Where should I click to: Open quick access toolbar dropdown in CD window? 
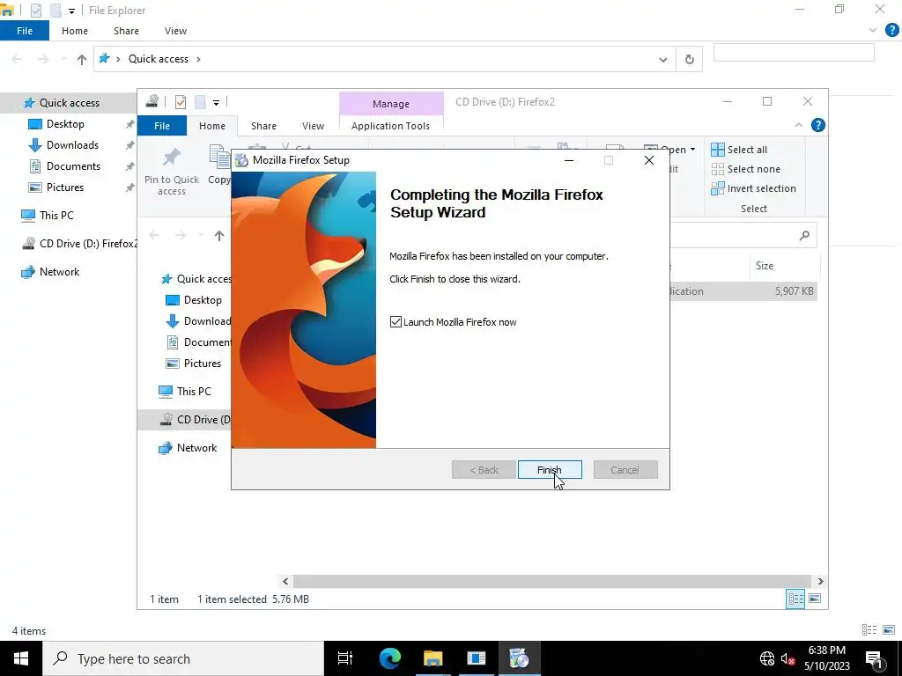(x=217, y=103)
